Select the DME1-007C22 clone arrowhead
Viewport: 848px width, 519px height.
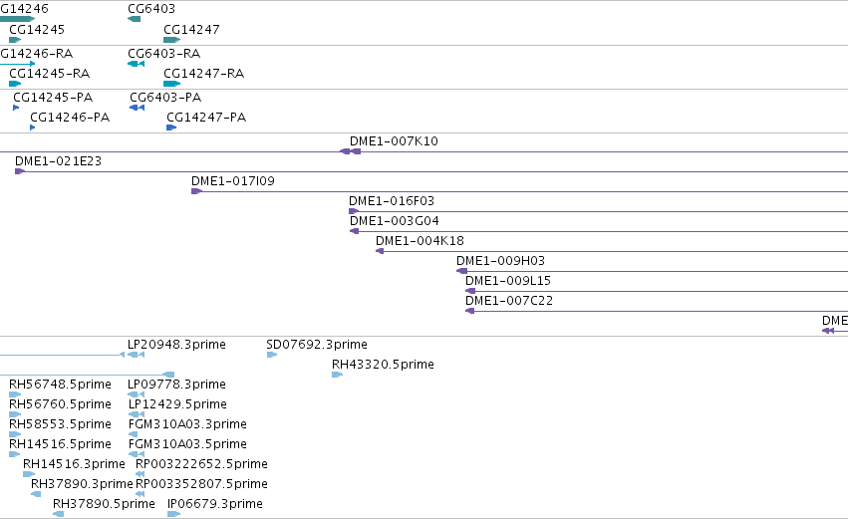coord(470,311)
